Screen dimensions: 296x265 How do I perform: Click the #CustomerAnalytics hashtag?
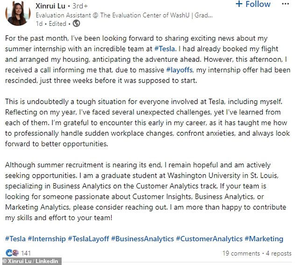tap(209, 239)
